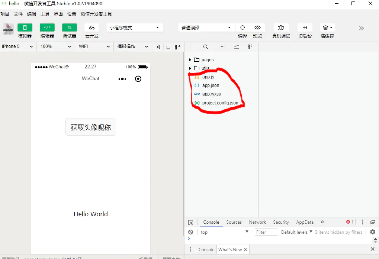
Task: Click the 编译 compile refresh icon
Action: coord(243,27)
